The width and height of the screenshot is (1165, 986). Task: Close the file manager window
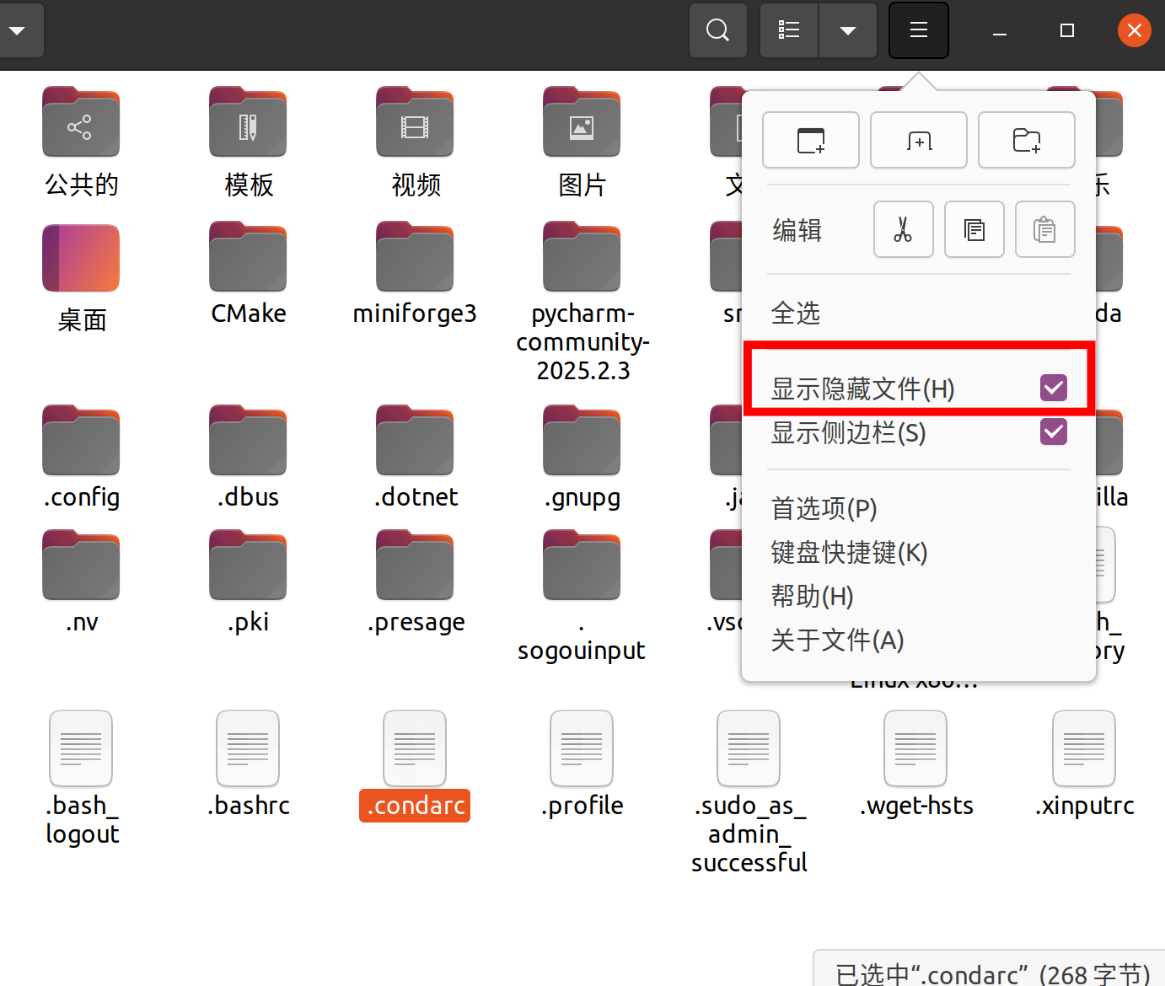1135,30
